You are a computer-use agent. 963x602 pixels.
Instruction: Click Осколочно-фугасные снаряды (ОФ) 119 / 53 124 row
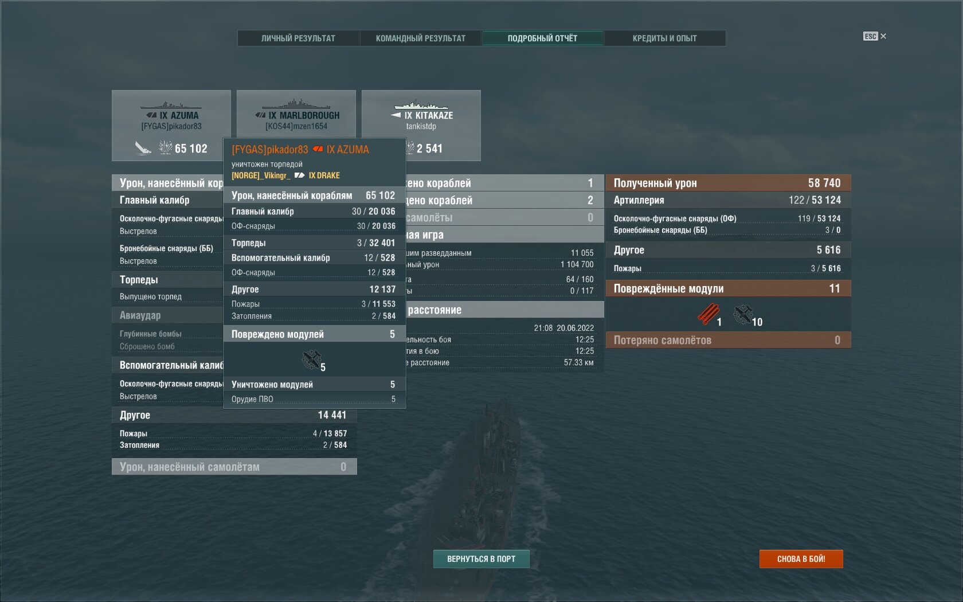728,218
